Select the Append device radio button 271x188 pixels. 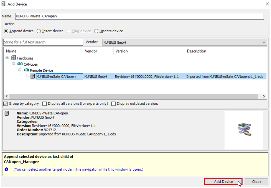[6, 31]
